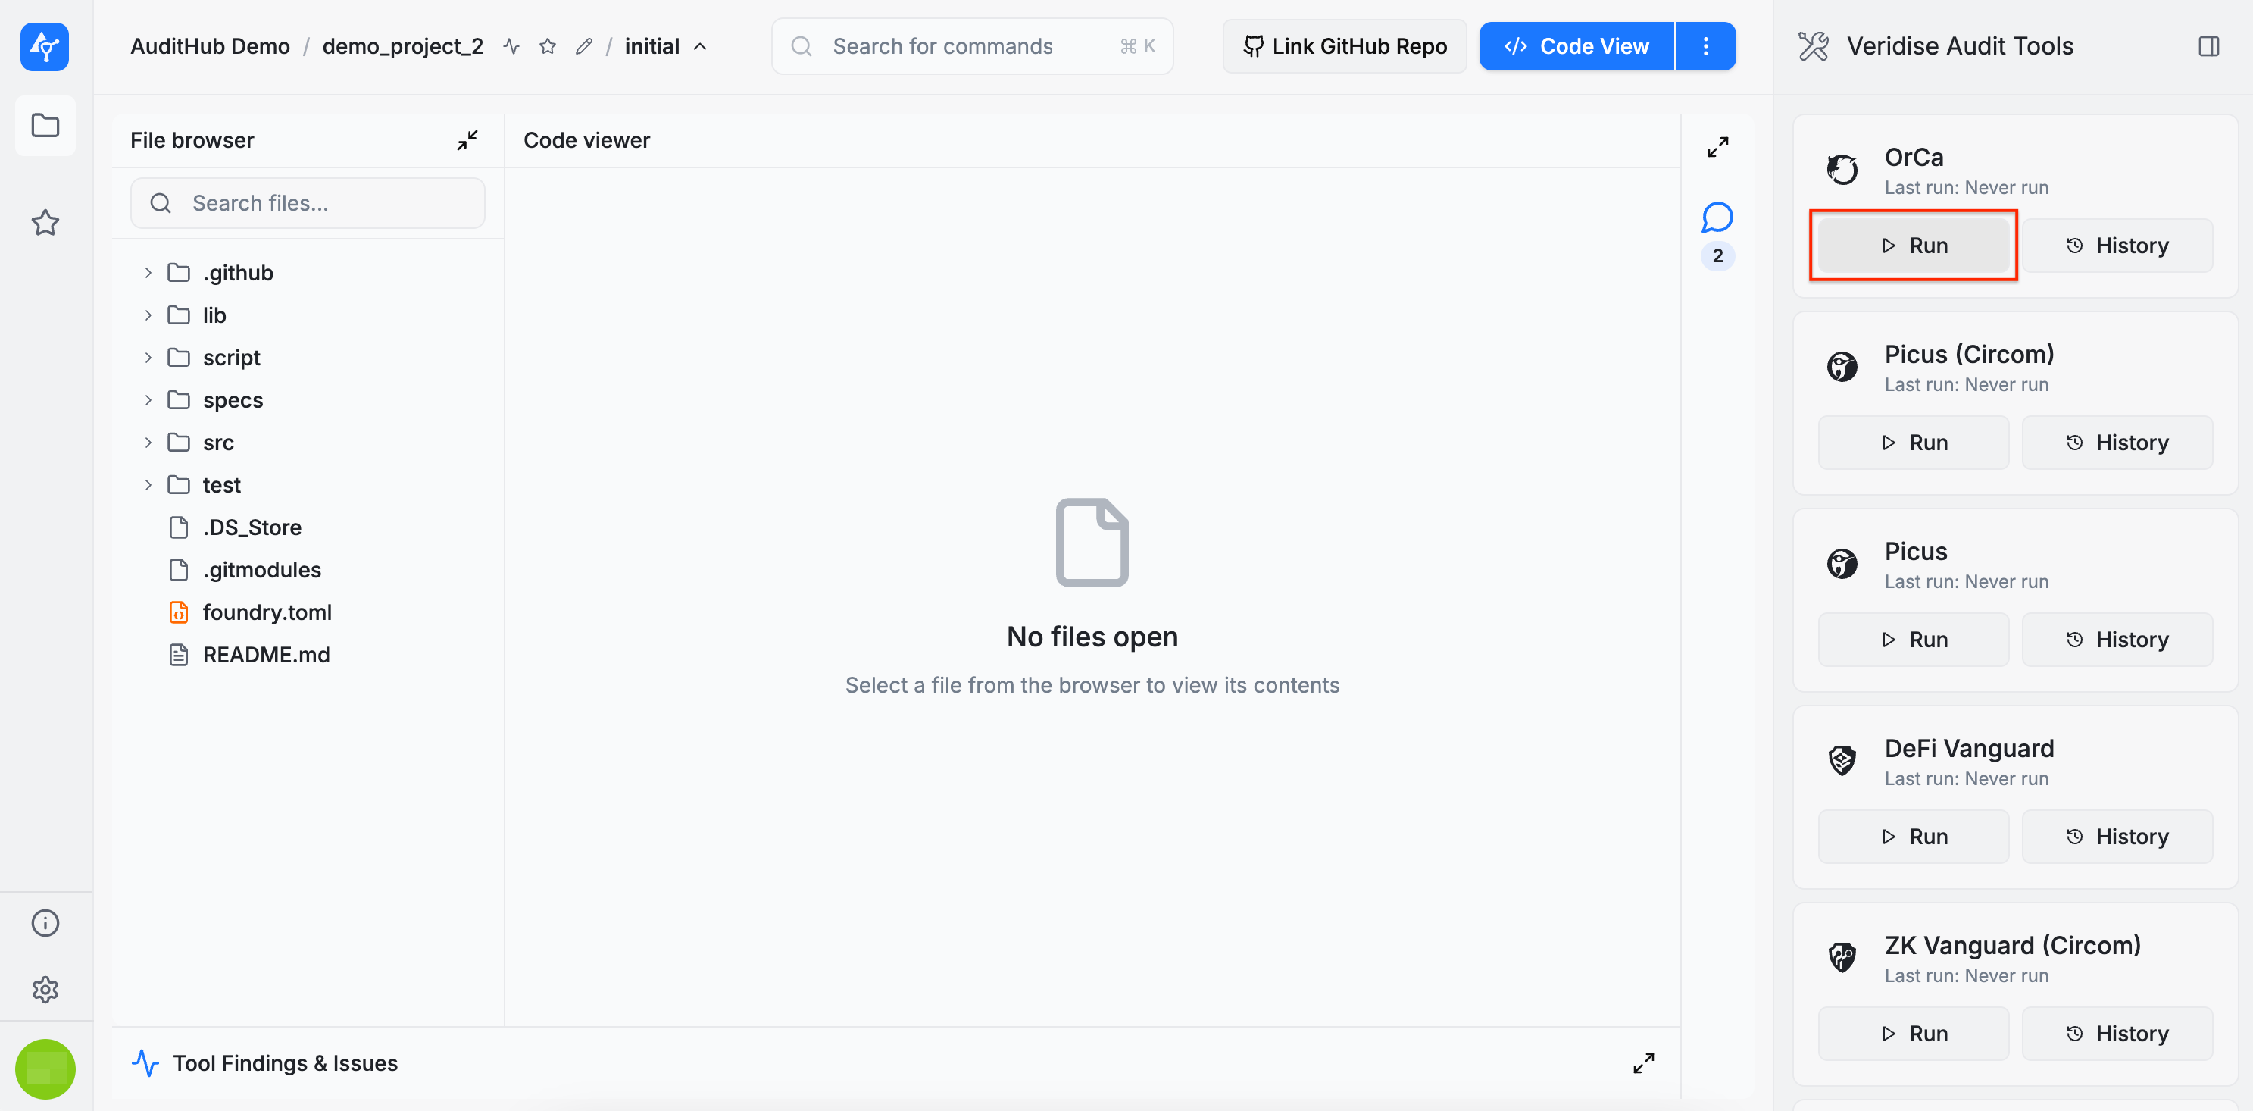The height and width of the screenshot is (1111, 2253).
Task: Open favorites star in left sidebar
Action: (x=45, y=223)
